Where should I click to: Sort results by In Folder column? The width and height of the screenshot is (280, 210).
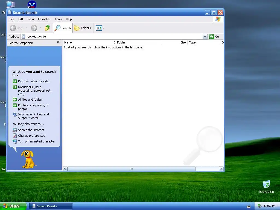point(136,42)
